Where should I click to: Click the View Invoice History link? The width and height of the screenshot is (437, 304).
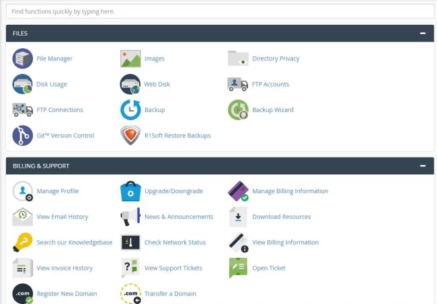[x=65, y=268]
